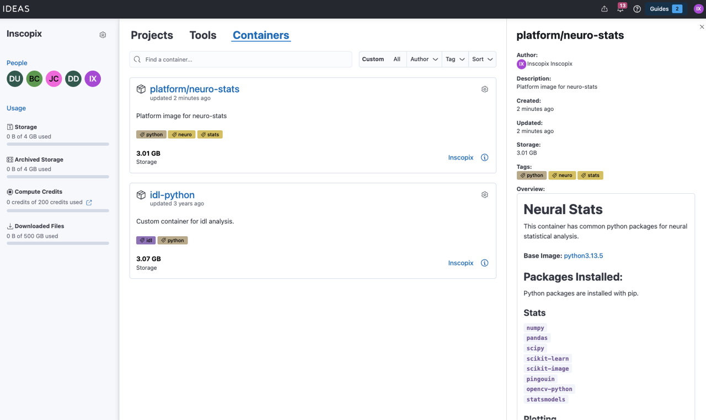Open compute credits external link icon
706x420 pixels.
(89, 203)
